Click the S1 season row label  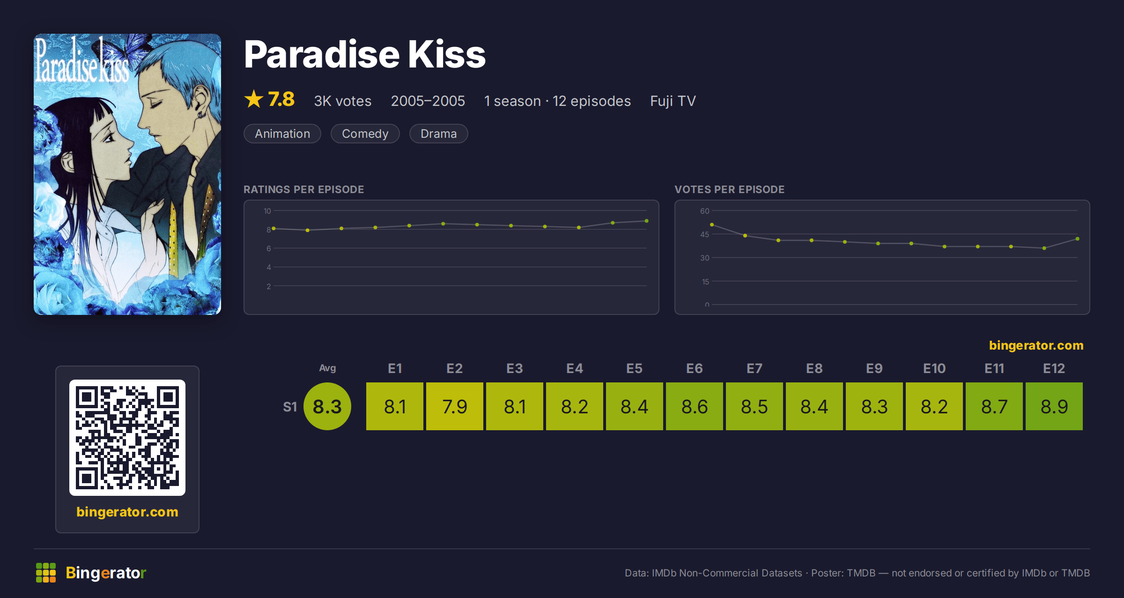290,407
